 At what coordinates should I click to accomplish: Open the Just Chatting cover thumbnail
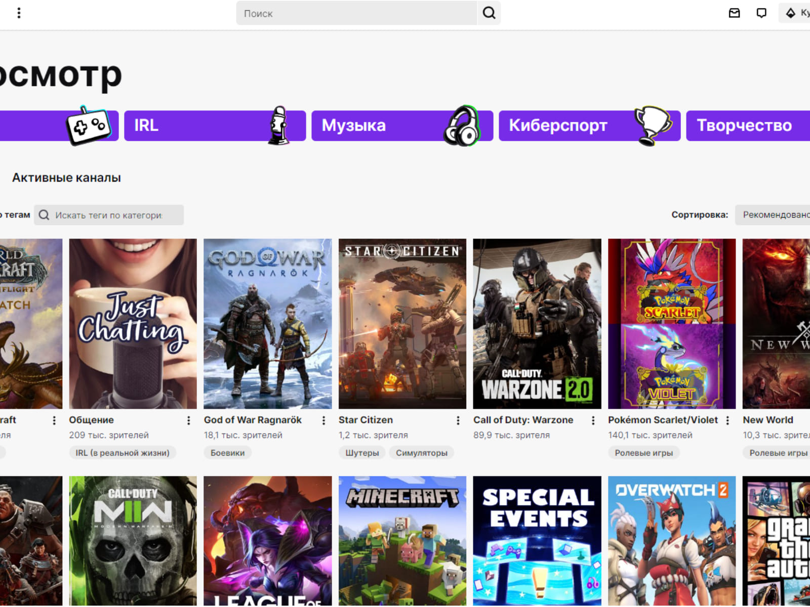(x=133, y=324)
